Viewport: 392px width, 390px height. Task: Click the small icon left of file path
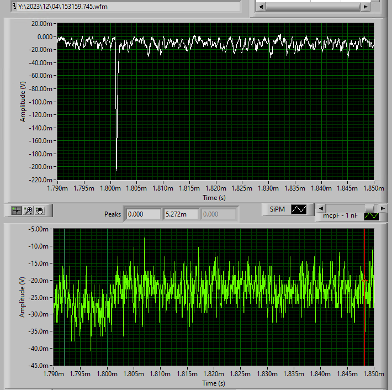(14, 6)
